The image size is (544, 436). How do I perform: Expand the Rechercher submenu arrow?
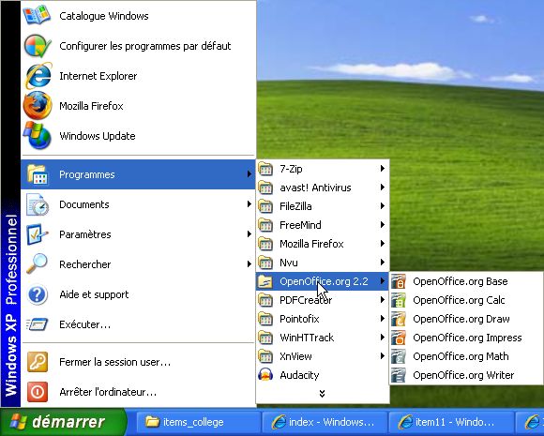click(x=249, y=264)
